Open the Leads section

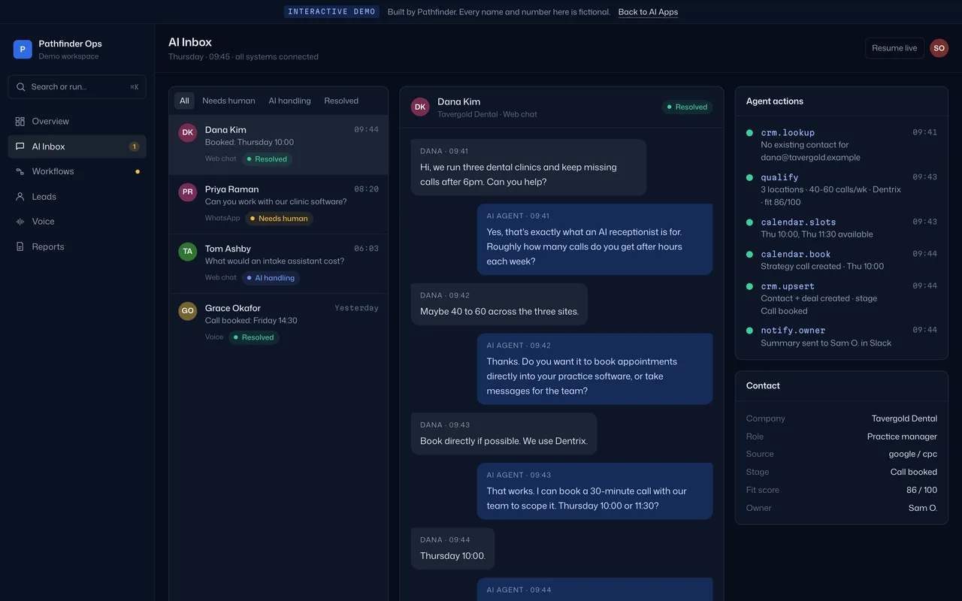pyautogui.click(x=77, y=197)
